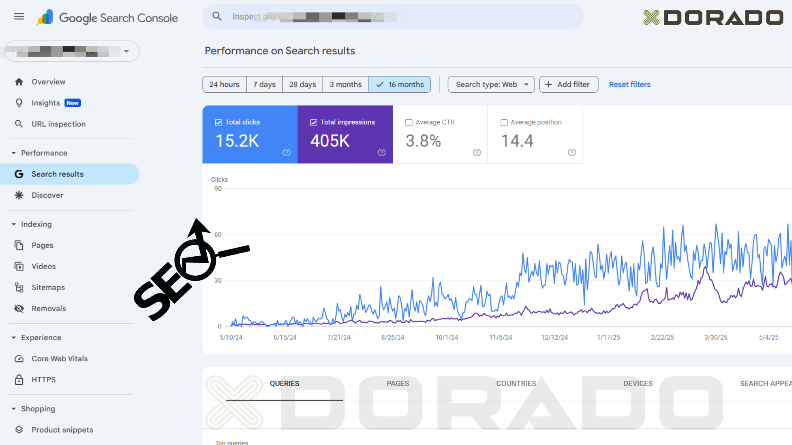Screen dimensions: 792x445
Task: Collapse the Indexing section
Action: click(14, 224)
